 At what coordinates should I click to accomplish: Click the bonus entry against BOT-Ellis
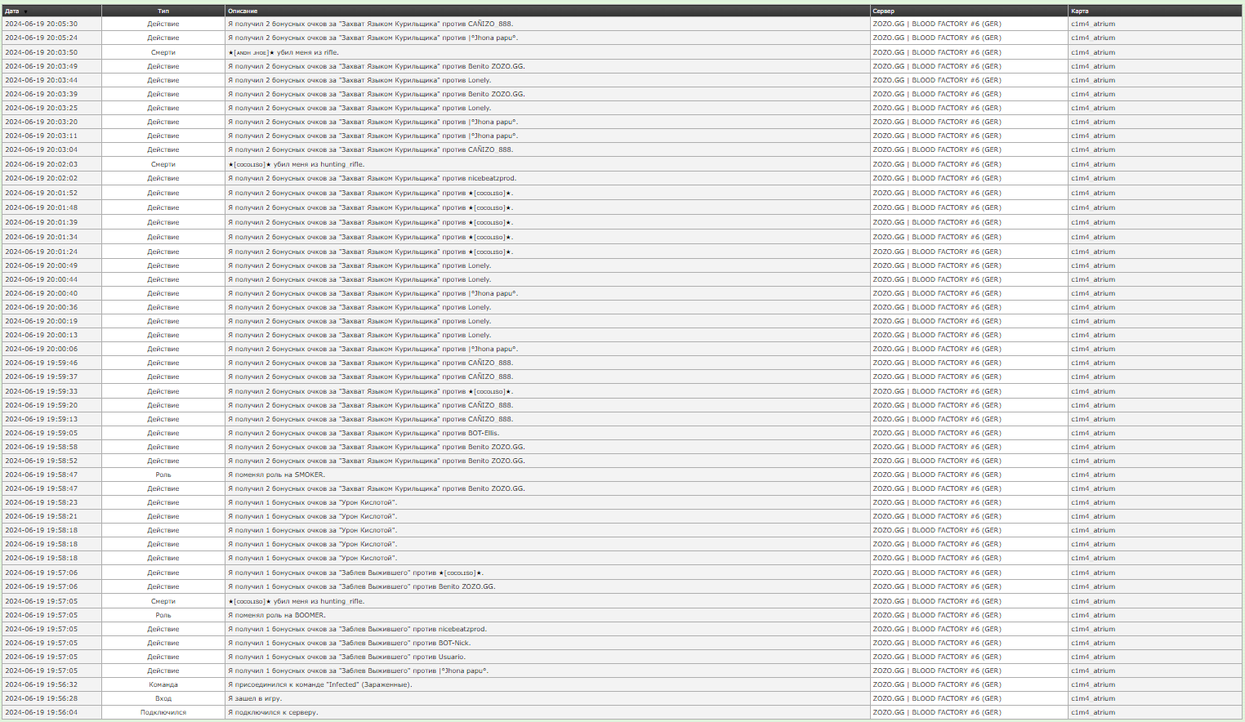[x=364, y=433]
